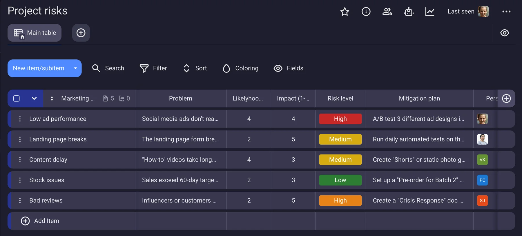Open the Fields visibility settings
The height and width of the screenshot is (236, 522).
pos(289,68)
